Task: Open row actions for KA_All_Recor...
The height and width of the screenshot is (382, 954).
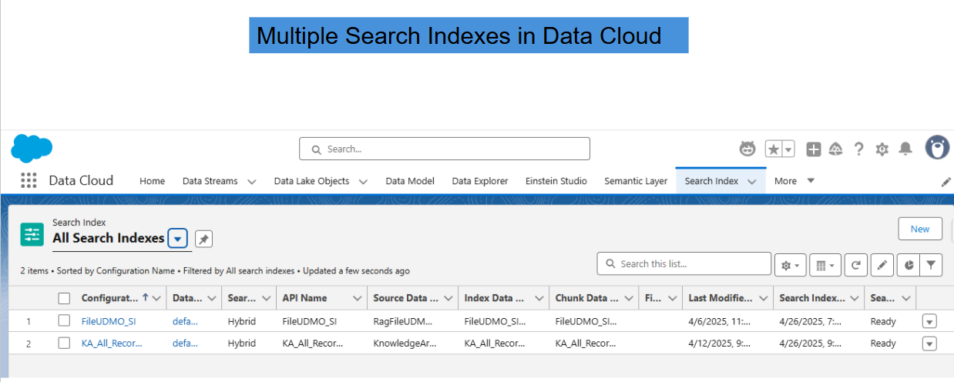Action: (929, 343)
